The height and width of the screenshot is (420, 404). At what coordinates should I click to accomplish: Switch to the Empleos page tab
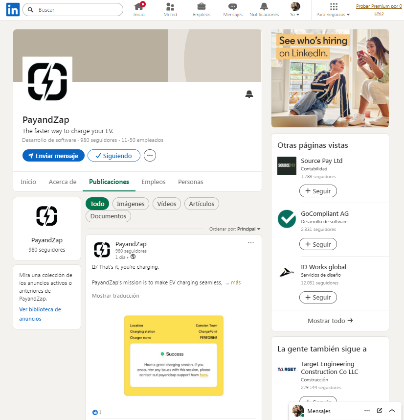pos(154,182)
